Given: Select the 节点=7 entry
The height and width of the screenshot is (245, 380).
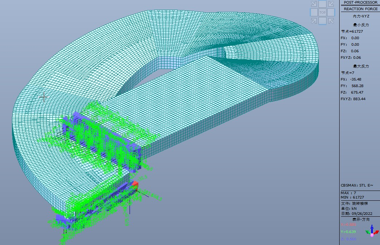Looking at the screenshot, I should pyautogui.click(x=348, y=73).
